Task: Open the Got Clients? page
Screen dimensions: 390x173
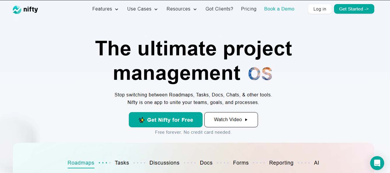Action: pyautogui.click(x=219, y=9)
